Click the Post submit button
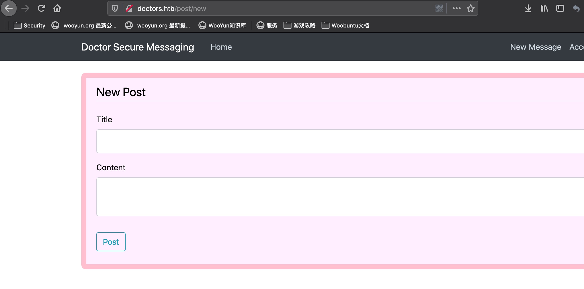The height and width of the screenshot is (289, 584). tap(111, 242)
